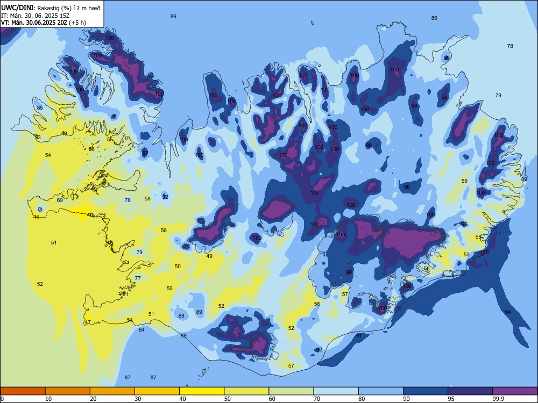Click the legend tick label '30'

tap(138, 399)
